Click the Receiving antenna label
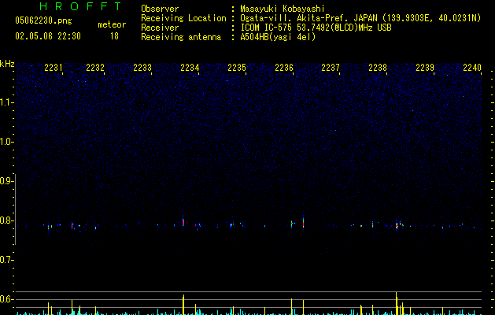The width and height of the screenshot is (495, 315). (x=181, y=37)
